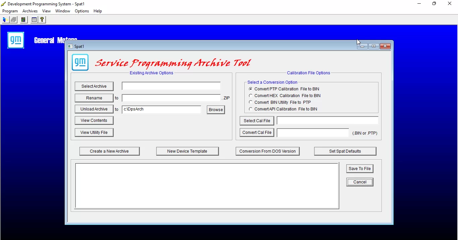Click the Select Archive button
458x240 pixels.
coord(94,86)
